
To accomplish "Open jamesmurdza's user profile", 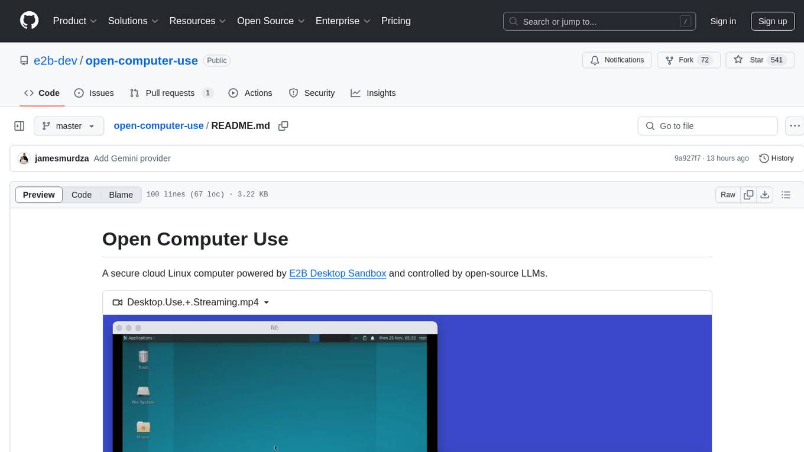I will (x=62, y=159).
